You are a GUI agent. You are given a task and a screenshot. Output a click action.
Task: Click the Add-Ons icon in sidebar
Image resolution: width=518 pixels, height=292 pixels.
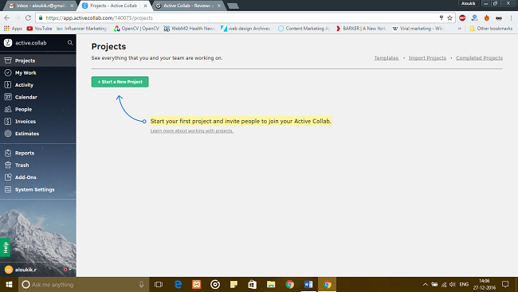[x=8, y=177]
